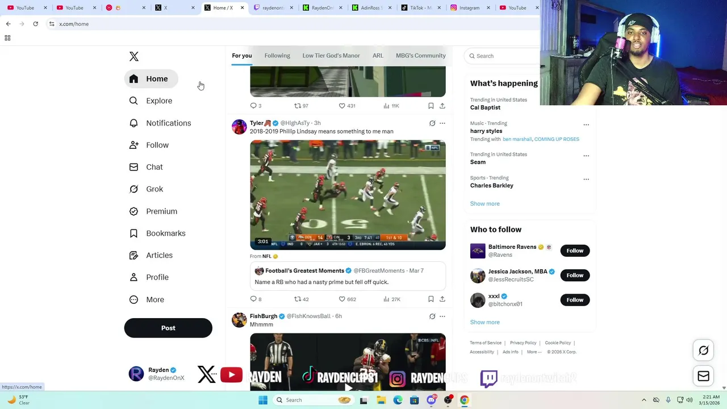Repost the top post with 97 reposts
This screenshot has height=409, width=727.
301,106
